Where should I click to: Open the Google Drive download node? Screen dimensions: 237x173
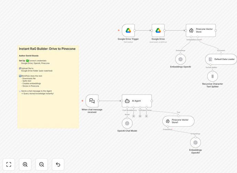click(x=158, y=30)
